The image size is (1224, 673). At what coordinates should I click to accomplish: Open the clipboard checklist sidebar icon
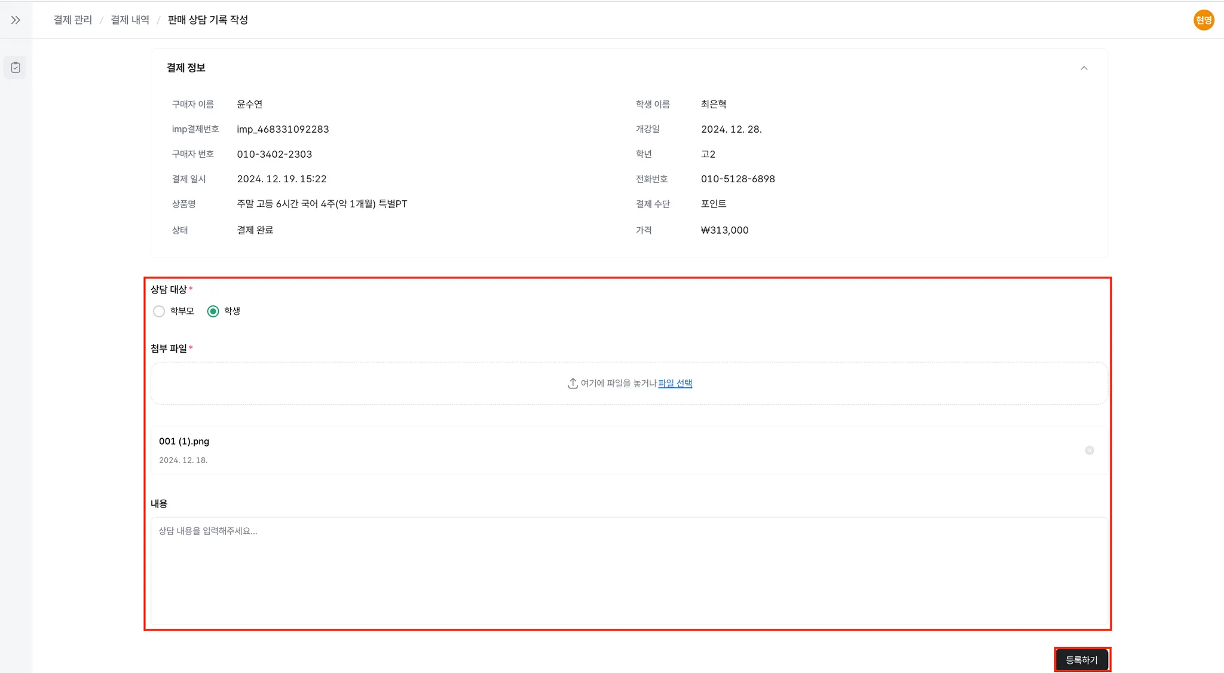tap(16, 68)
